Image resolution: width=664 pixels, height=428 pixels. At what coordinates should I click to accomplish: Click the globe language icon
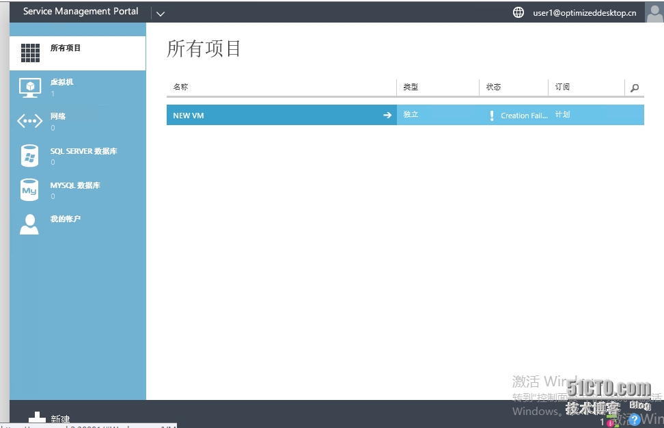[518, 12]
